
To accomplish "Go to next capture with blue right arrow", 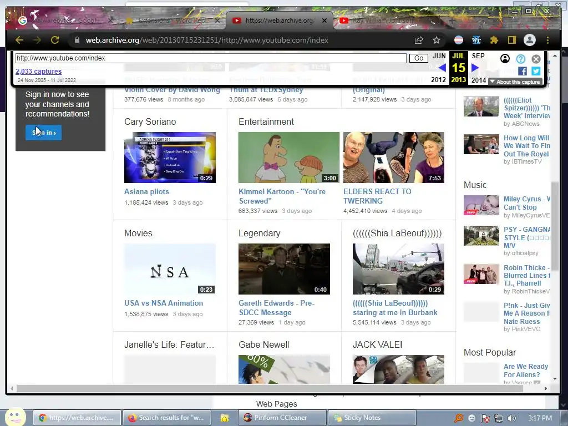I will coord(475,68).
